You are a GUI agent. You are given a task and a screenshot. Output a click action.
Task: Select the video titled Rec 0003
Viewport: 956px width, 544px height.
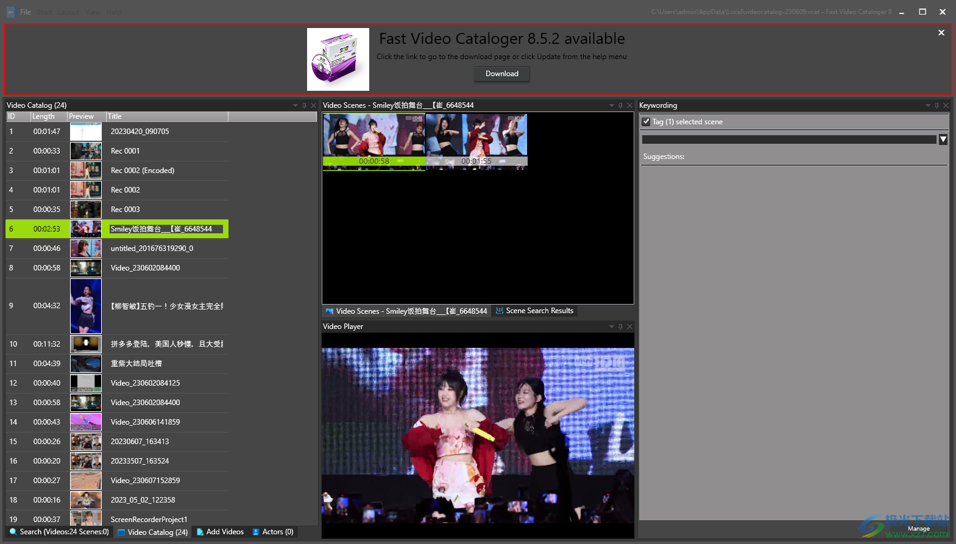point(117,210)
